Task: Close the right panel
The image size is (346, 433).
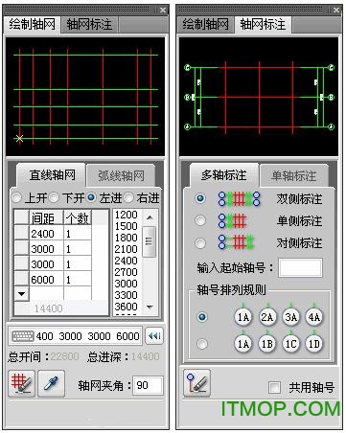Action: tap(336, 10)
